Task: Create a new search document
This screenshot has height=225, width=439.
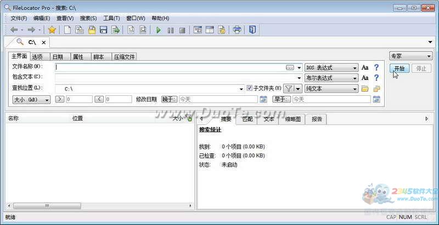Action: pos(67,30)
